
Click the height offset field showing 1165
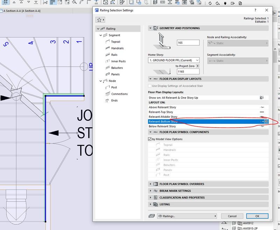188,71
